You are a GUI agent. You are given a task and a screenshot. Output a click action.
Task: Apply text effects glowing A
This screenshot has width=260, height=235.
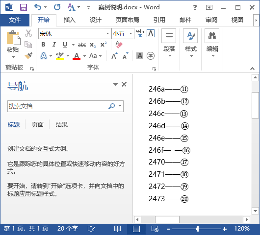(44, 56)
